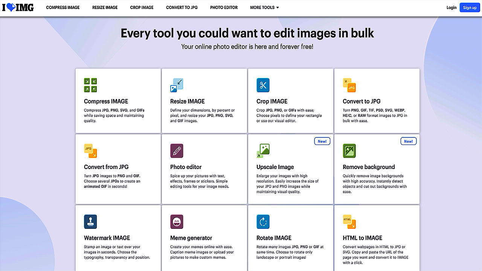Click the 'Every tool you could want' heading
The height and width of the screenshot is (271, 482).
click(x=247, y=33)
